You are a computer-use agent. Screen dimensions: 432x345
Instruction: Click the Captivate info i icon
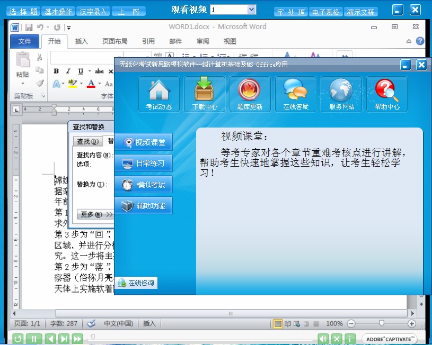[350, 339]
